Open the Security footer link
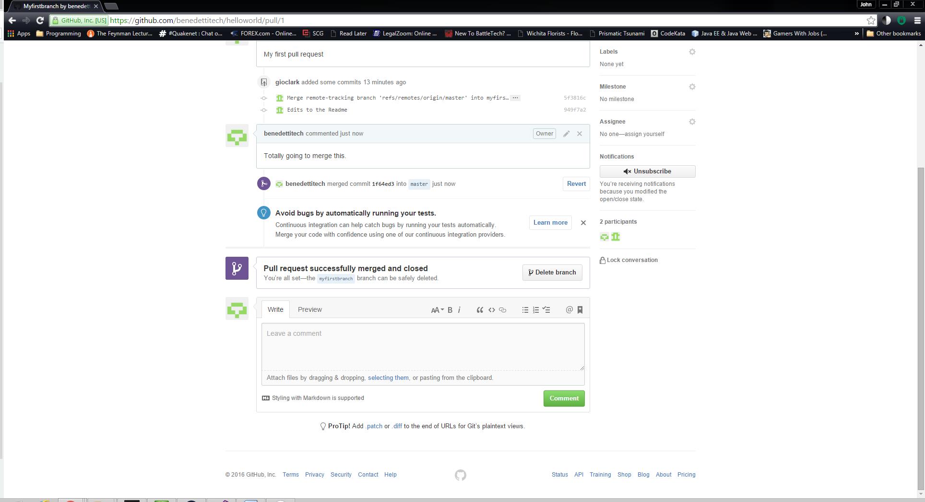The image size is (925, 502). tap(341, 475)
